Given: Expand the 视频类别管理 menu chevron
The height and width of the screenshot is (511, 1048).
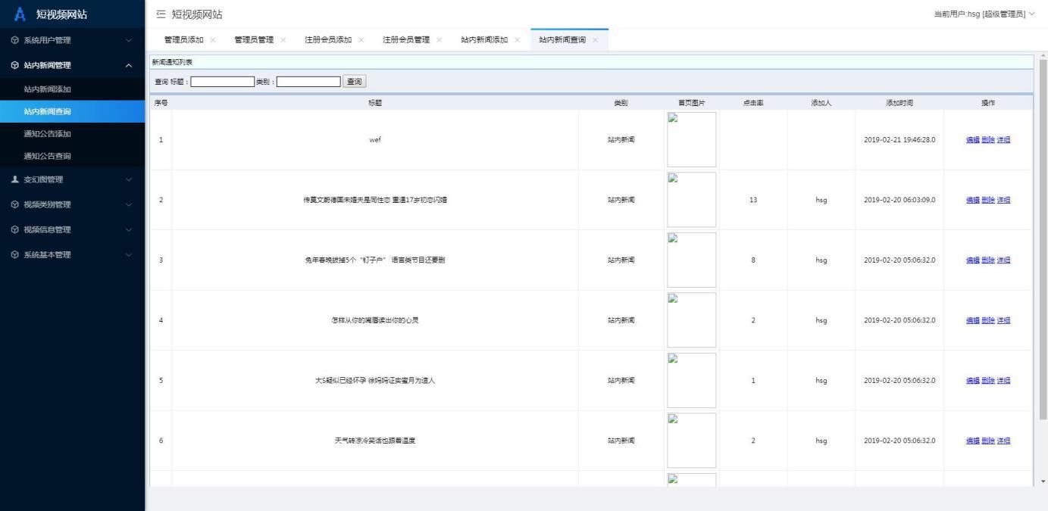Looking at the screenshot, I should point(129,204).
